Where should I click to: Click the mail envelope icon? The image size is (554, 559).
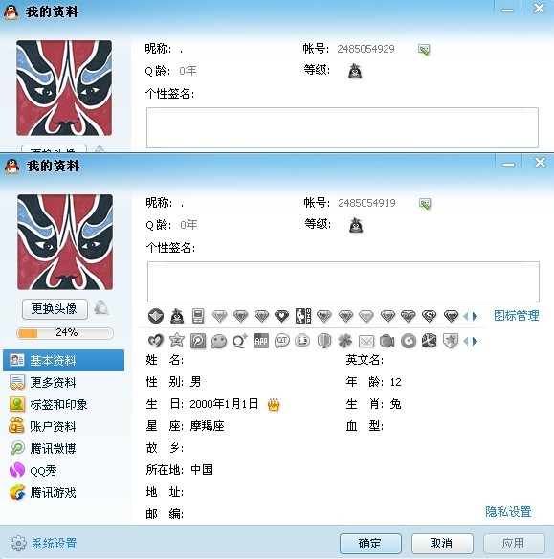(366, 342)
